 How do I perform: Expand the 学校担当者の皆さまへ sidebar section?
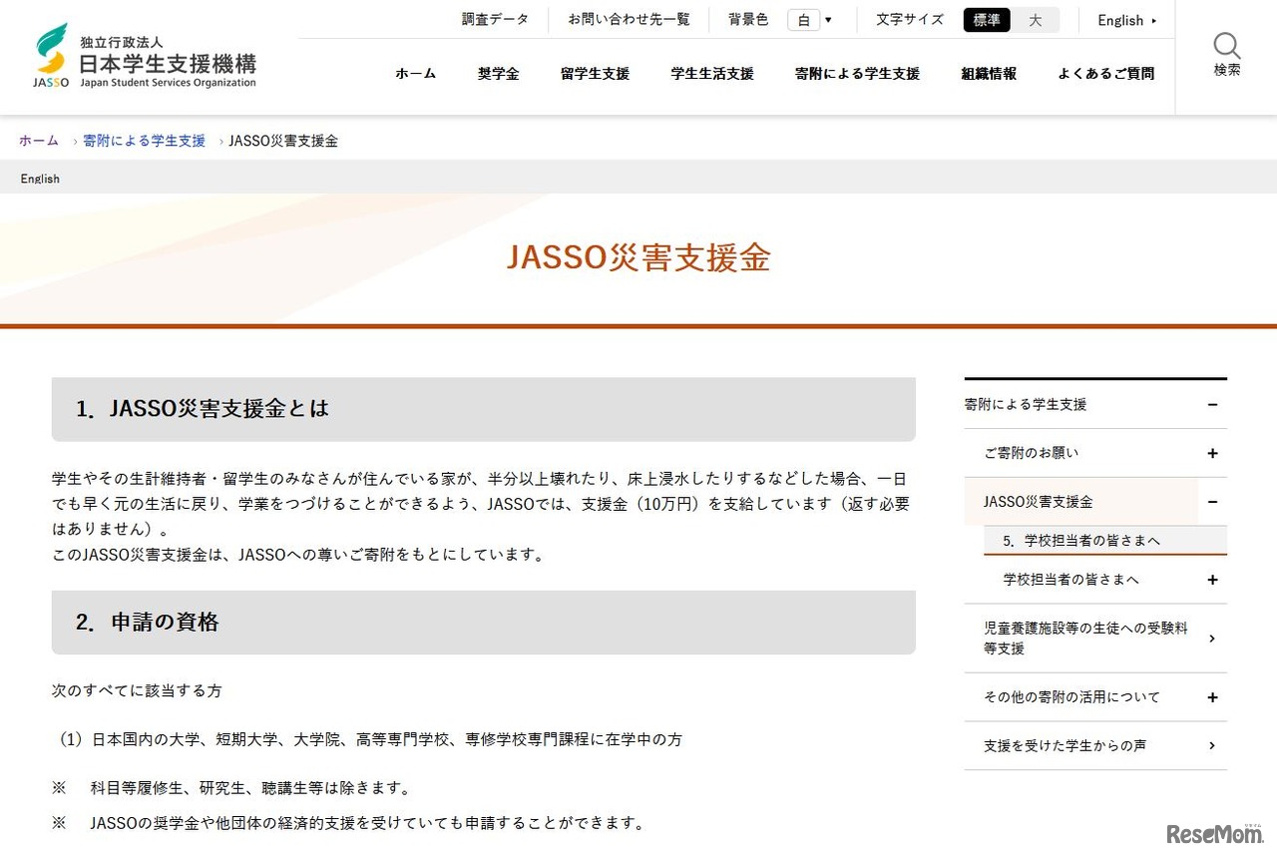coord(1213,579)
